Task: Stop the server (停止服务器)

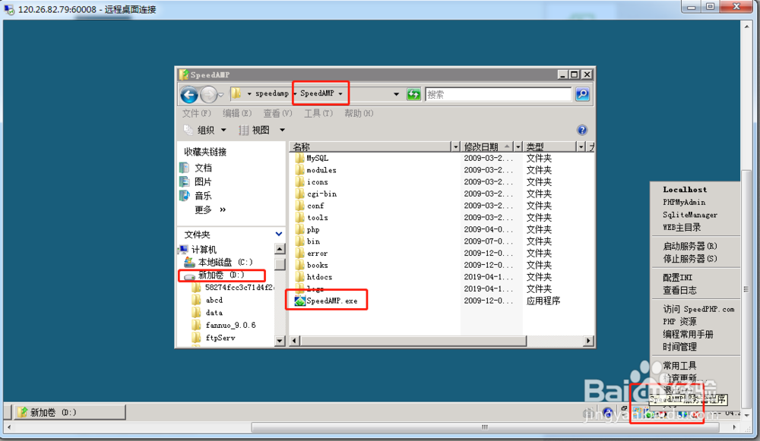Action: coord(690,259)
